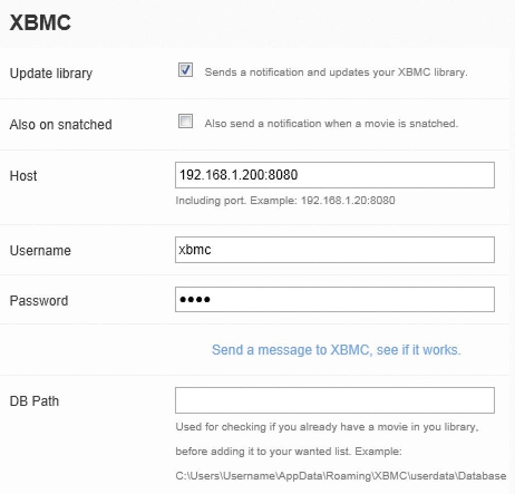Click the Host address input field

(334, 175)
